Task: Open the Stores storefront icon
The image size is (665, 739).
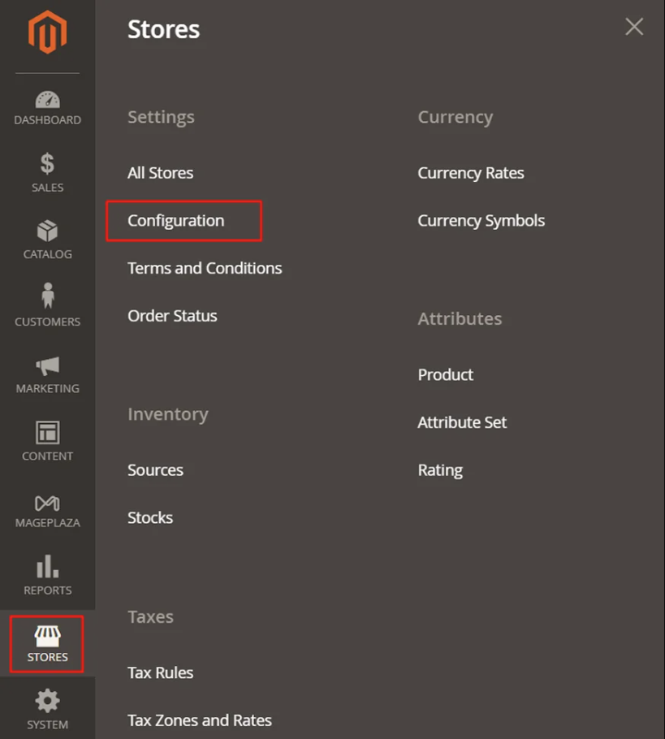Action: (46, 637)
